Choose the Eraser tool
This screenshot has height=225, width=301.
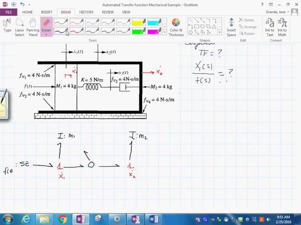tap(46, 25)
